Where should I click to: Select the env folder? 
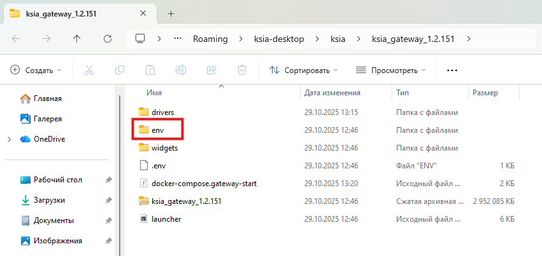click(x=157, y=130)
